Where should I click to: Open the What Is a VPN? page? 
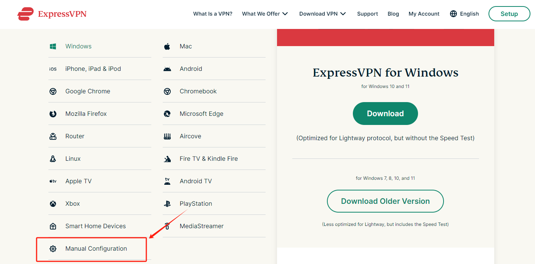point(213,14)
